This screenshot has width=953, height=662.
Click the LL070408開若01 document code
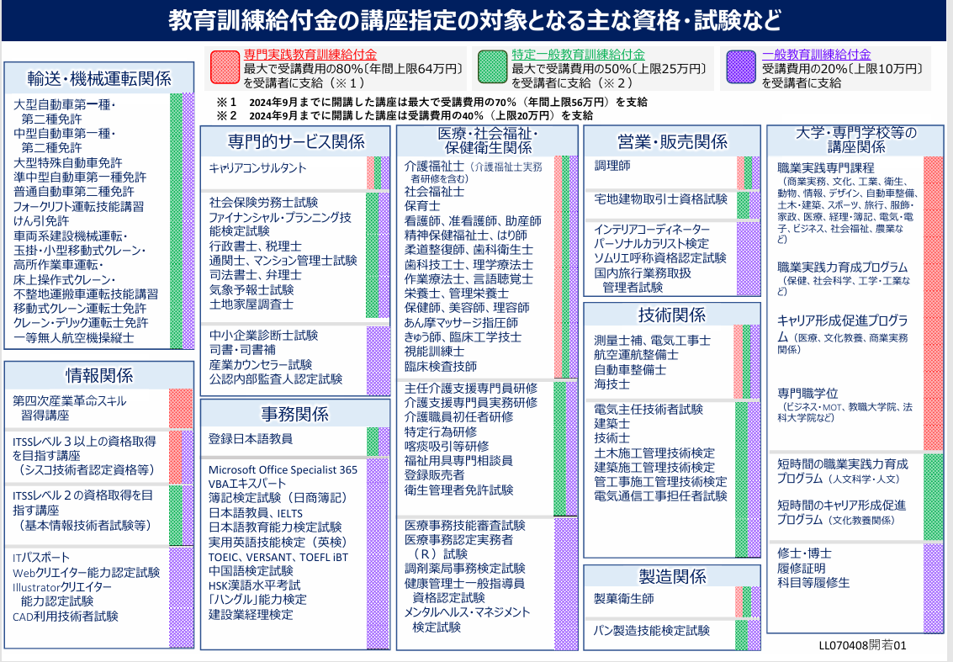tap(862, 647)
